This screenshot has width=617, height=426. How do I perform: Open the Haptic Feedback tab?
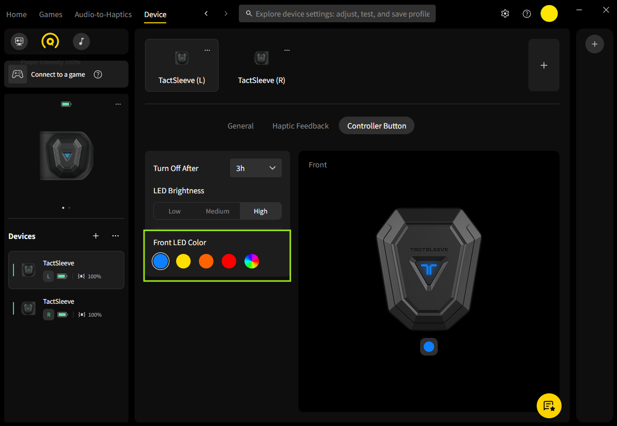300,126
